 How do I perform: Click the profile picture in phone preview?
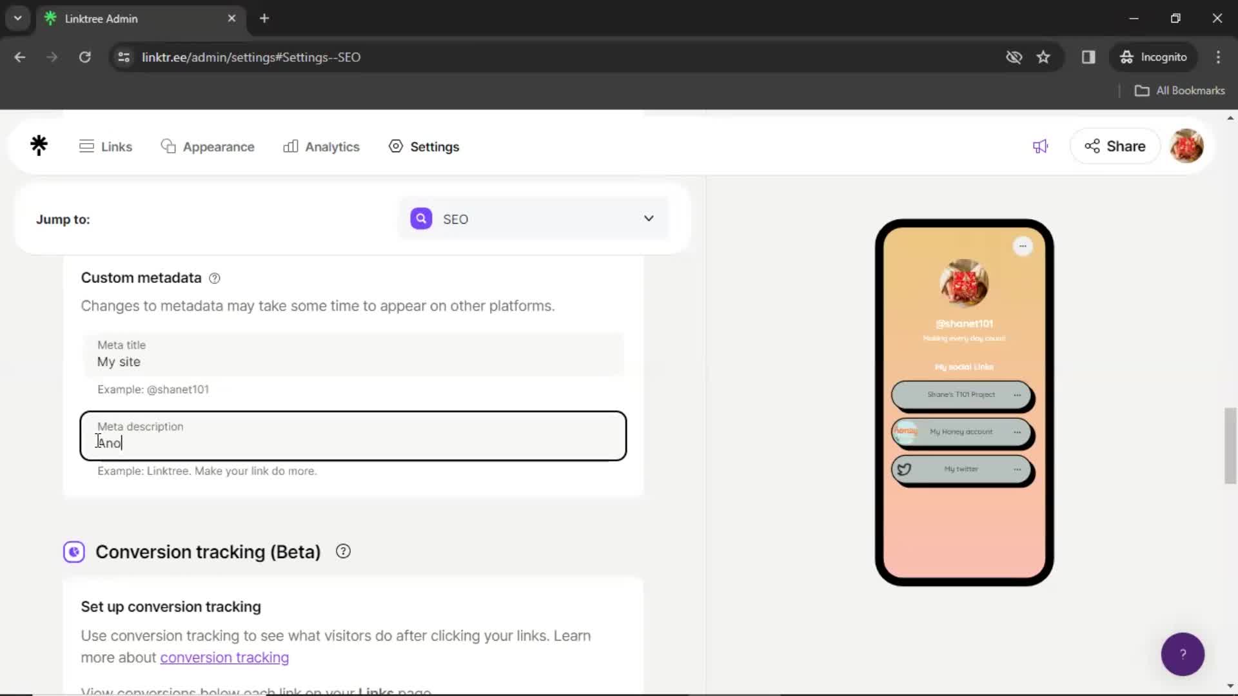coord(964,283)
